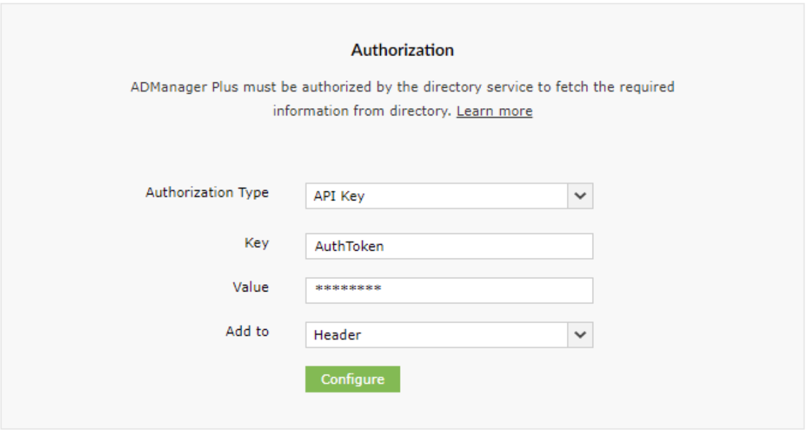Image resolution: width=809 pixels, height=430 pixels.
Task: Click the Add to label
Action: [247, 331]
